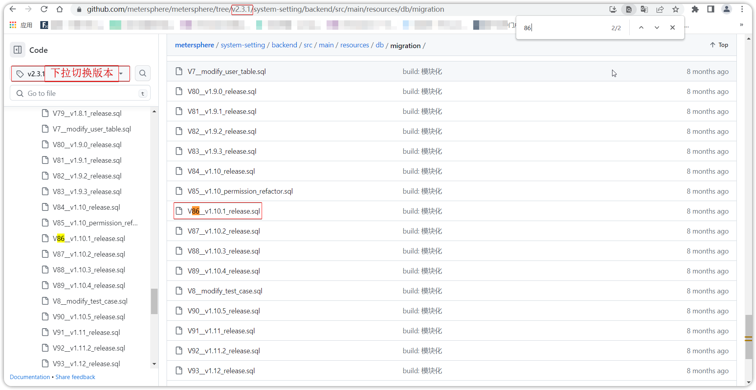The image size is (756, 390).
Task: Open V93__v1.12_release.sql in main list
Action: tap(221, 371)
